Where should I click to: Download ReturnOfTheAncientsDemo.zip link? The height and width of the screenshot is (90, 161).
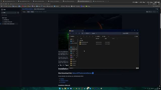(x=83, y=73)
